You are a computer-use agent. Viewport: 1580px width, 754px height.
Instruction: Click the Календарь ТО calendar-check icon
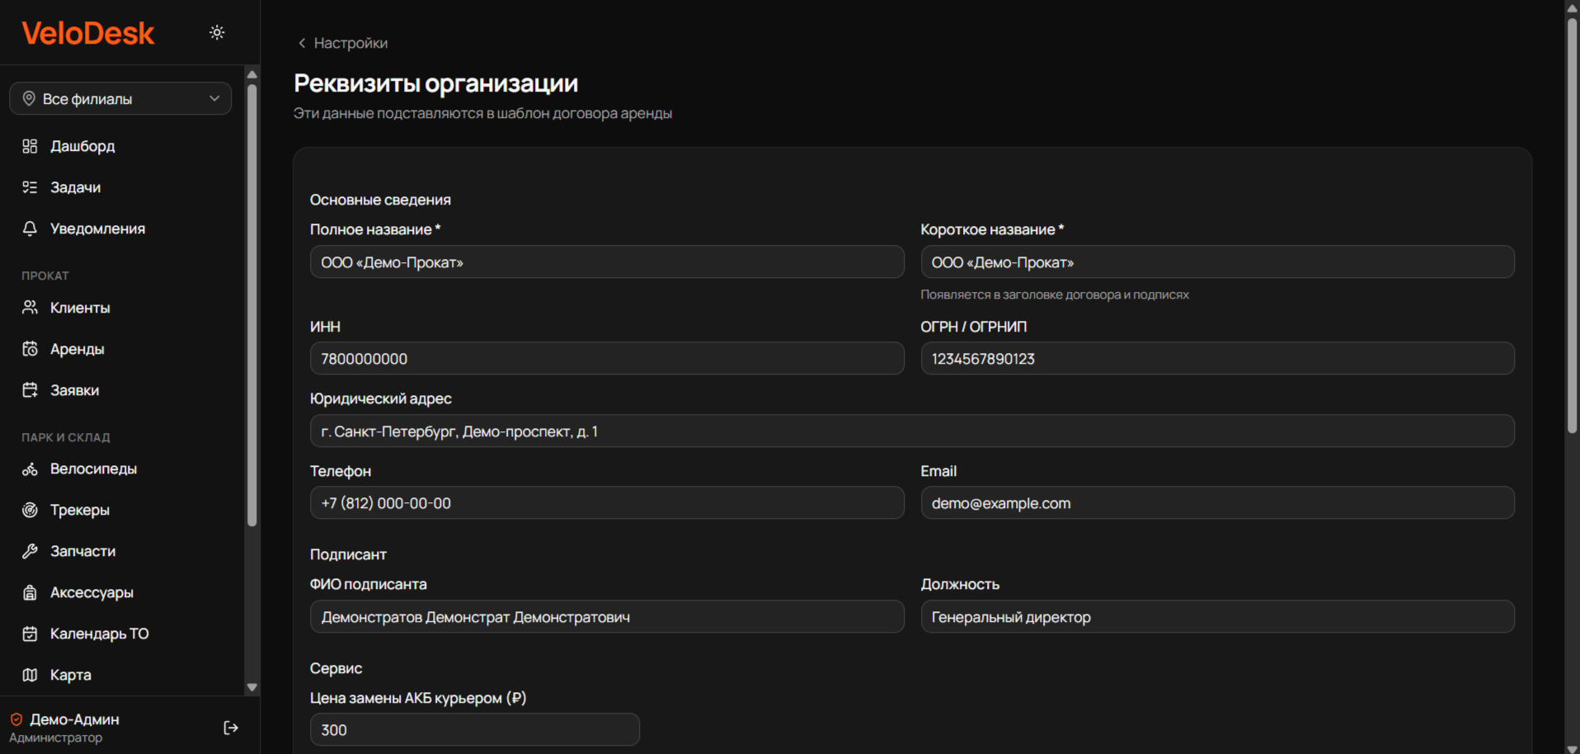[x=30, y=634]
